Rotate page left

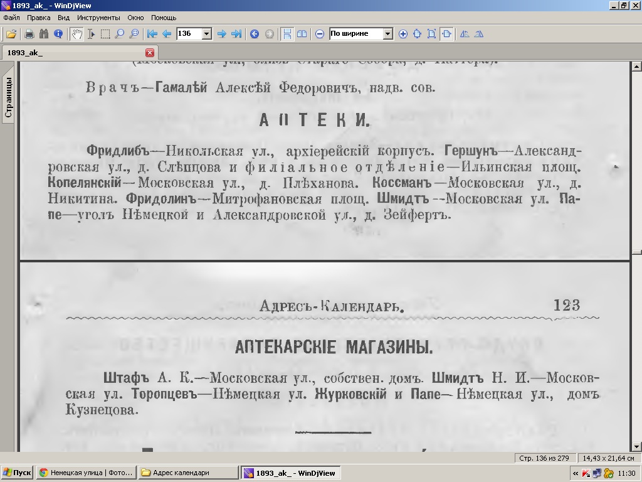tap(465, 34)
